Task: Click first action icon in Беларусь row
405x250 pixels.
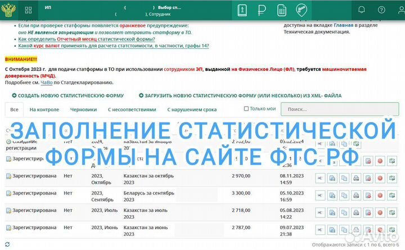Action: (x=320, y=196)
